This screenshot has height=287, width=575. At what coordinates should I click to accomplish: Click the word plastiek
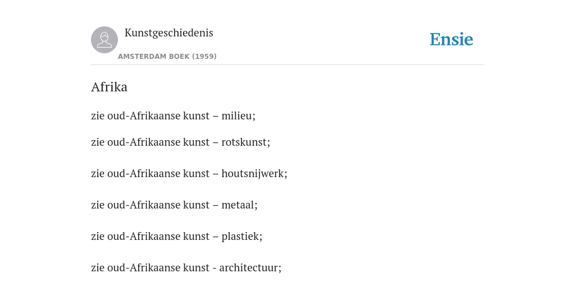point(240,237)
